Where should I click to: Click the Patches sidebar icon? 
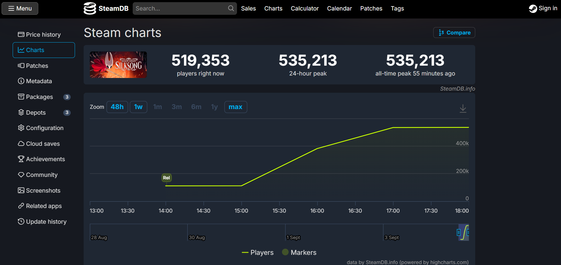coord(21,66)
